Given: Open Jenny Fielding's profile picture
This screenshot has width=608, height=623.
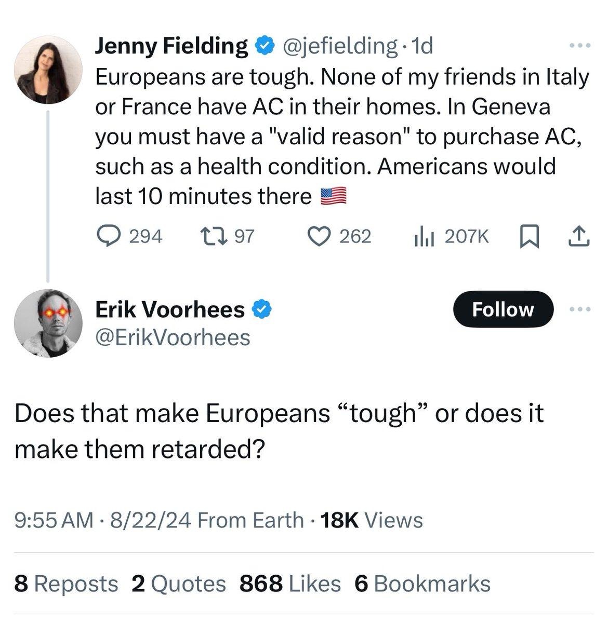Looking at the screenshot, I should (48, 70).
